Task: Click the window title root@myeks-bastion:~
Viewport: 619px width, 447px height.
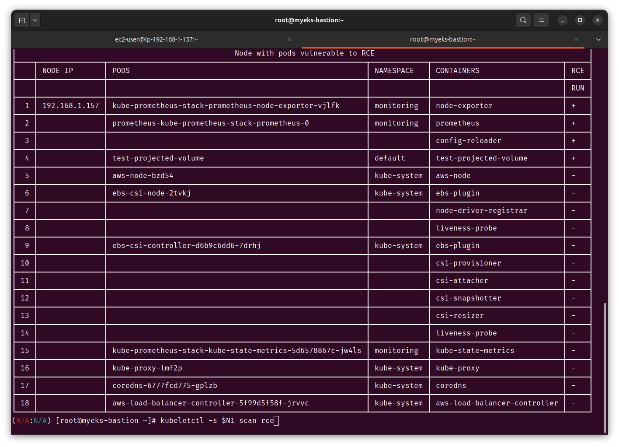Action: [x=309, y=20]
